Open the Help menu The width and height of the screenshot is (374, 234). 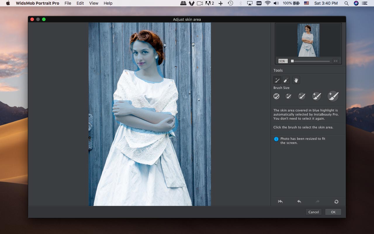108,3
